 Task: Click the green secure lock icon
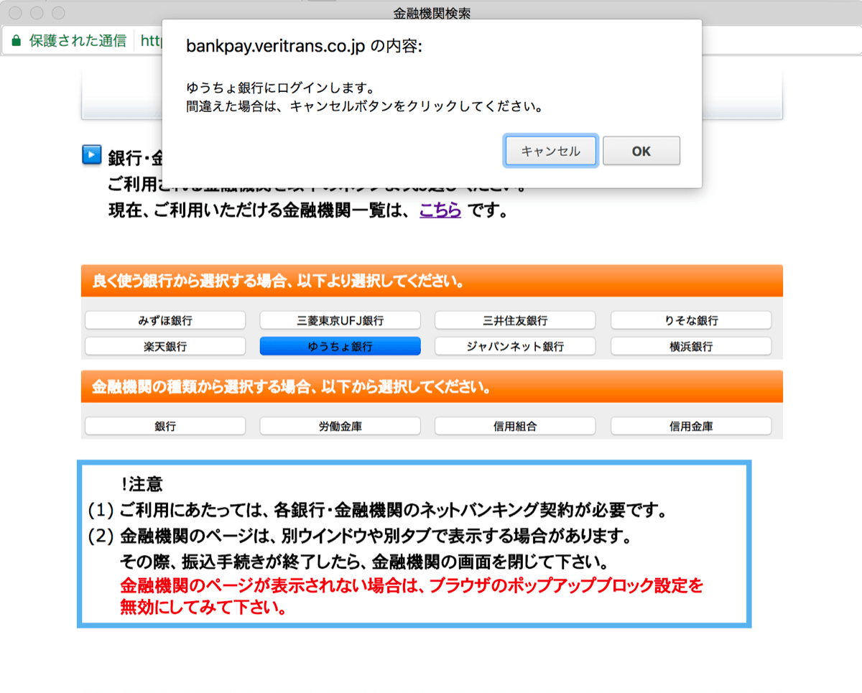click(x=16, y=41)
